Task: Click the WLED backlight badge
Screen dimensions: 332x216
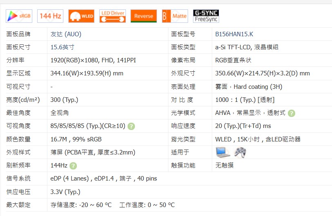Action: pyautogui.click(x=81, y=16)
